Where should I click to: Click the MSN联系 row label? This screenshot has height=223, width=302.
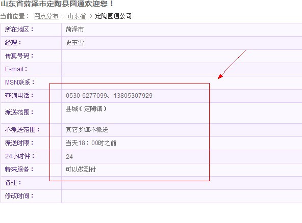[20, 82]
